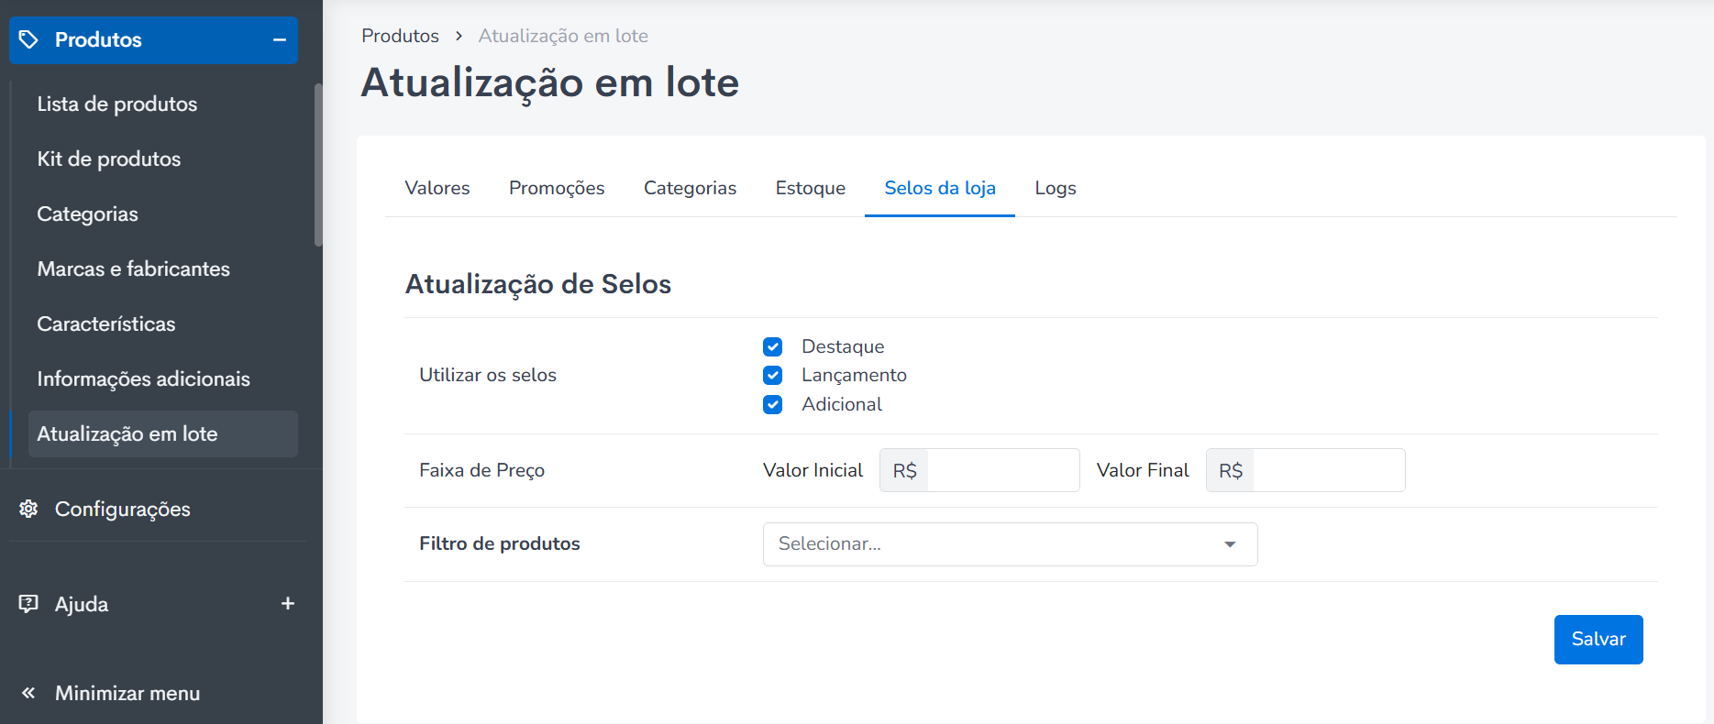Collapse Produtos menu with minus icon
Image resolution: width=1714 pixels, height=724 pixels.
280,40
